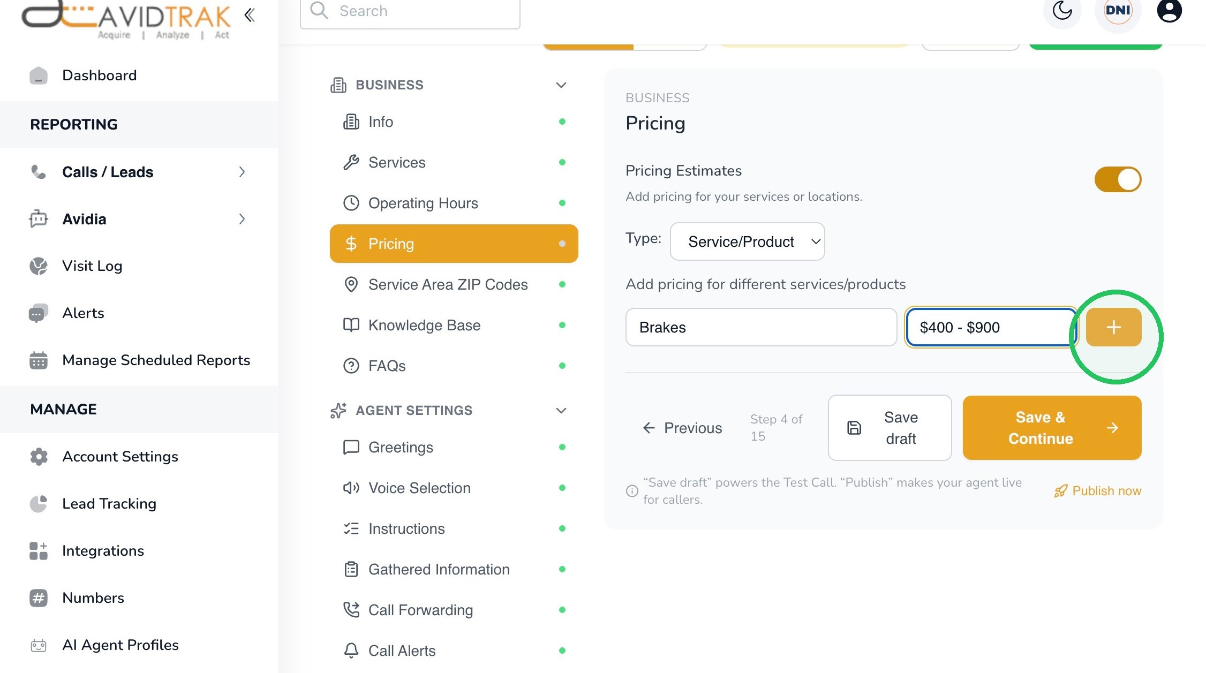Click the Dashboard home icon

[39, 75]
